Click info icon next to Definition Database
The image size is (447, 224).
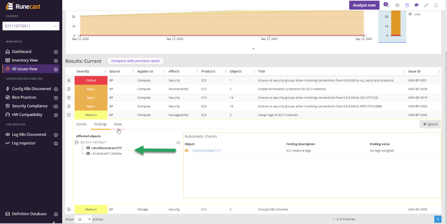pos(56,214)
